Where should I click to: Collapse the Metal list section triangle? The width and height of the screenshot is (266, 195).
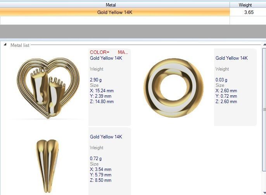(5, 45)
